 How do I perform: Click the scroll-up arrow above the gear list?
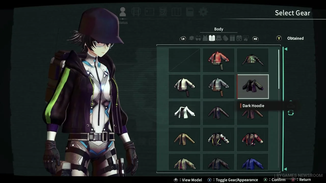tap(286, 49)
